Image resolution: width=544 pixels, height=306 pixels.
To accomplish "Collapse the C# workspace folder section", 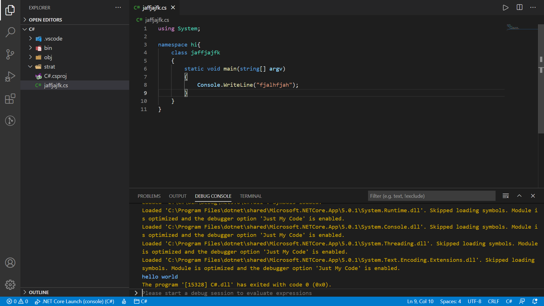I will pyautogui.click(x=75, y=29).
